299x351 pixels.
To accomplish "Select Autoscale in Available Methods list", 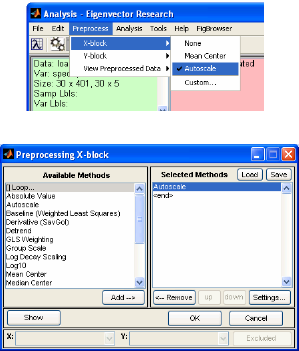I will [70, 205].
